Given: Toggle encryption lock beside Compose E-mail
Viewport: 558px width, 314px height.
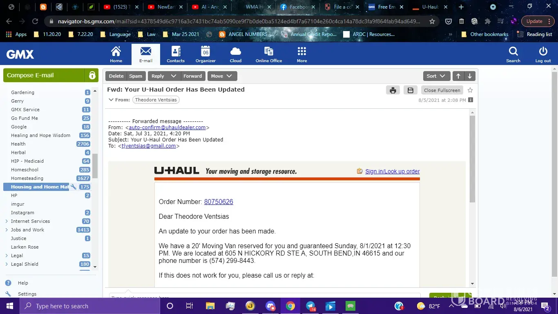Looking at the screenshot, I should click(x=92, y=75).
